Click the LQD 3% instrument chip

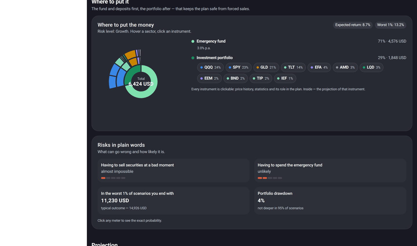pyautogui.click(x=372, y=67)
